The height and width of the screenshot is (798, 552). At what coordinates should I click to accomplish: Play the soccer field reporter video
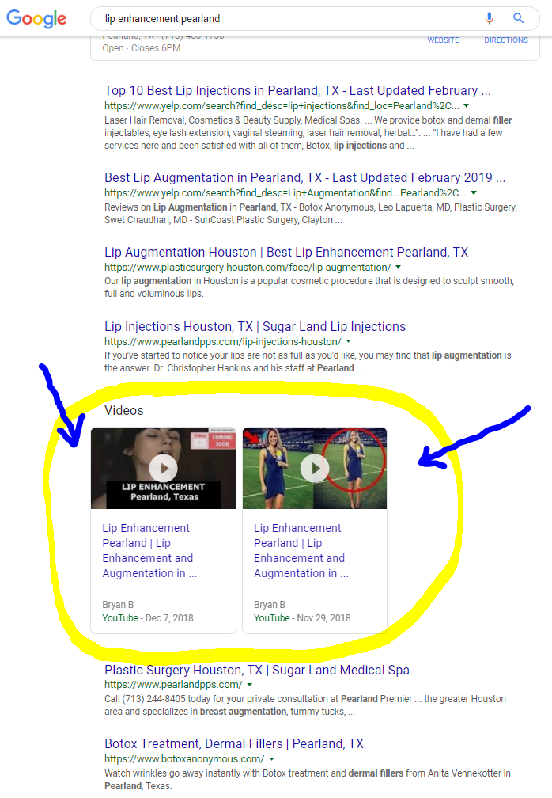[315, 468]
